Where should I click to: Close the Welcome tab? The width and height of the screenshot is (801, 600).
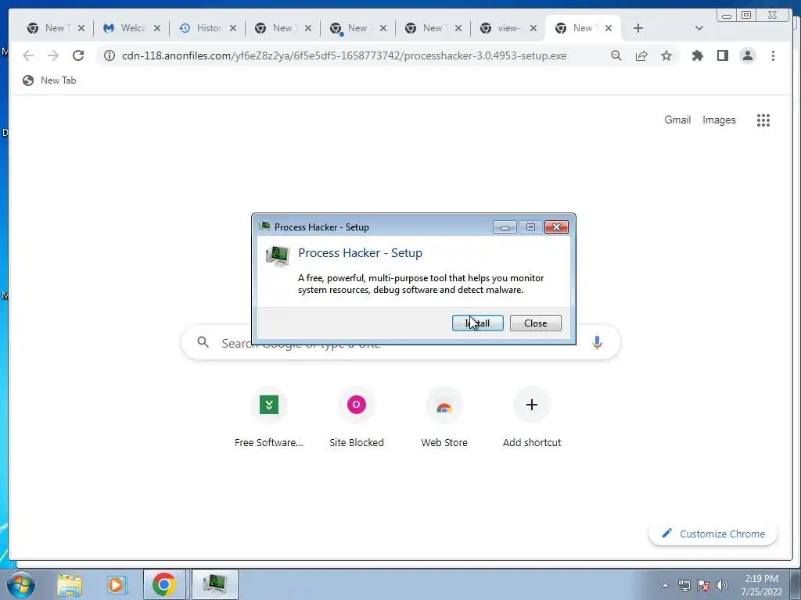pos(157,28)
